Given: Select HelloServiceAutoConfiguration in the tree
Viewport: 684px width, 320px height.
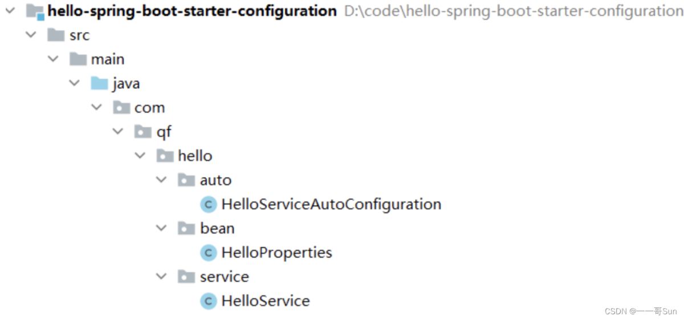Looking at the screenshot, I should (x=331, y=204).
